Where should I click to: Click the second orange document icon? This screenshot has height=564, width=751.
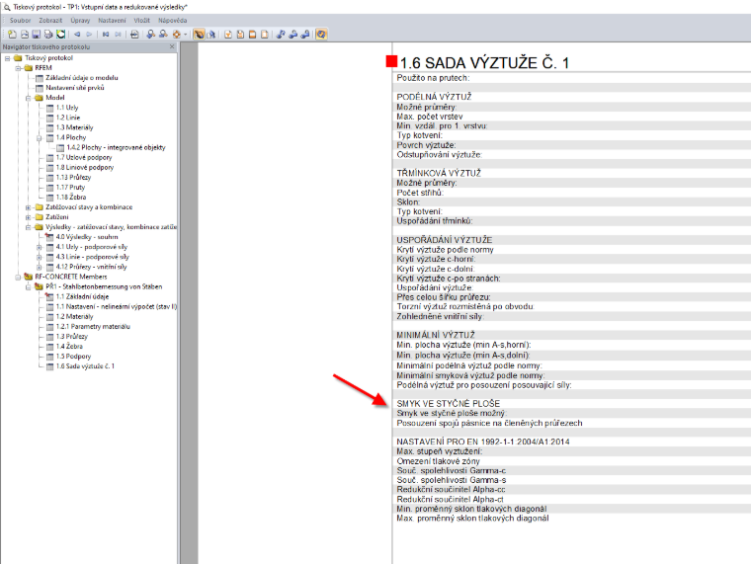(240, 34)
